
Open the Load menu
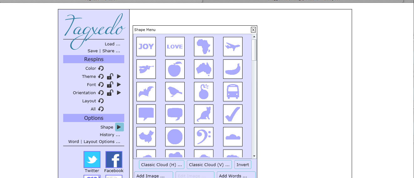click(x=112, y=44)
